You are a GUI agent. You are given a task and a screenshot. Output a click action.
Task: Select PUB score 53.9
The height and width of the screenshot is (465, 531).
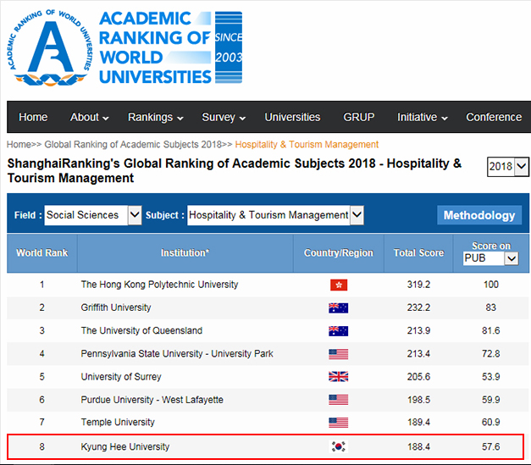(490, 377)
